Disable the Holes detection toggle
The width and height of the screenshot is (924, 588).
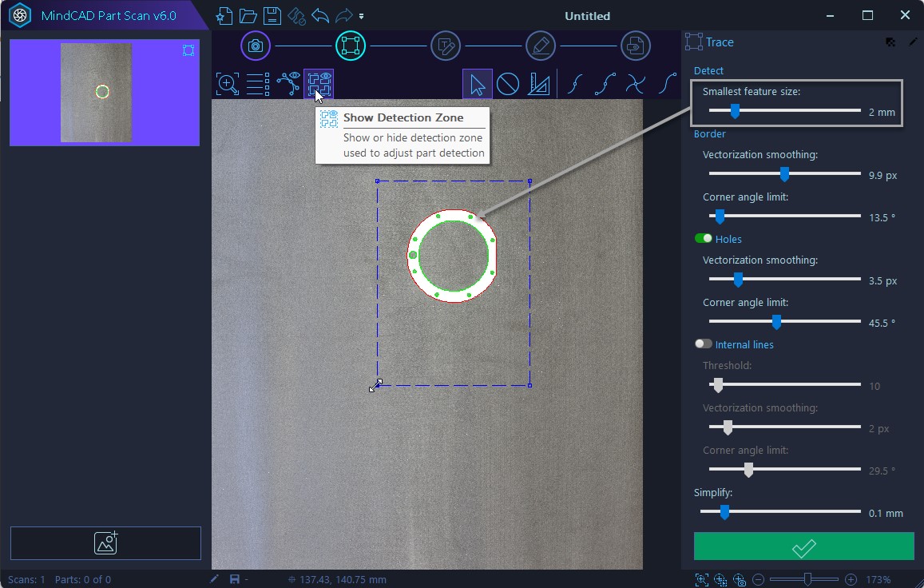(x=705, y=238)
